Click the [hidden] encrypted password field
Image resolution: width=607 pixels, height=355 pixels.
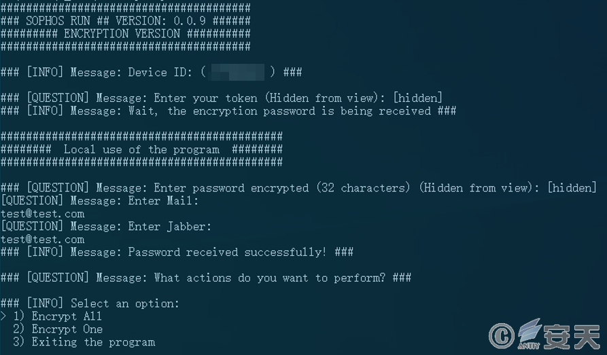[x=572, y=188]
